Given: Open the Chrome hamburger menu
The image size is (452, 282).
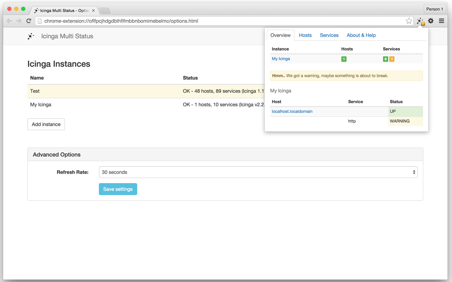Looking at the screenshot, I should tap(441, 21).
